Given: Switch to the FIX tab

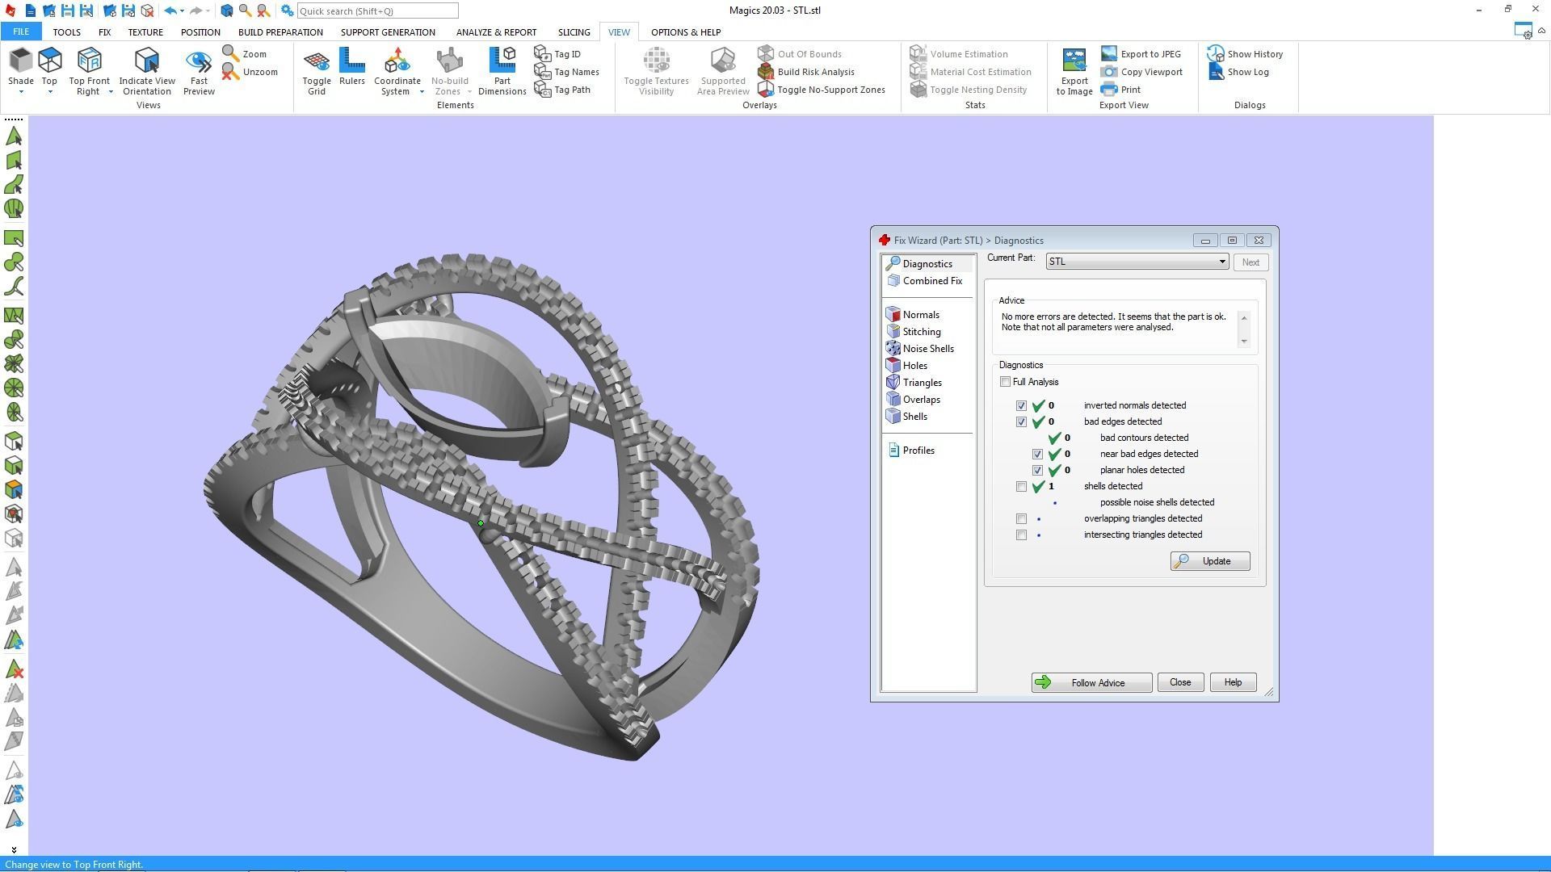Looking at the screenshot, I should tap(104, 32).
